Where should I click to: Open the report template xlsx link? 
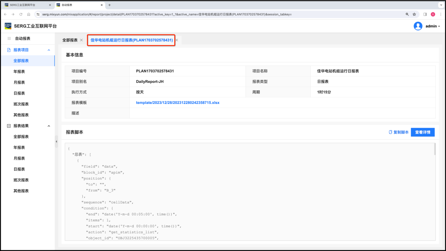[177, 103]
